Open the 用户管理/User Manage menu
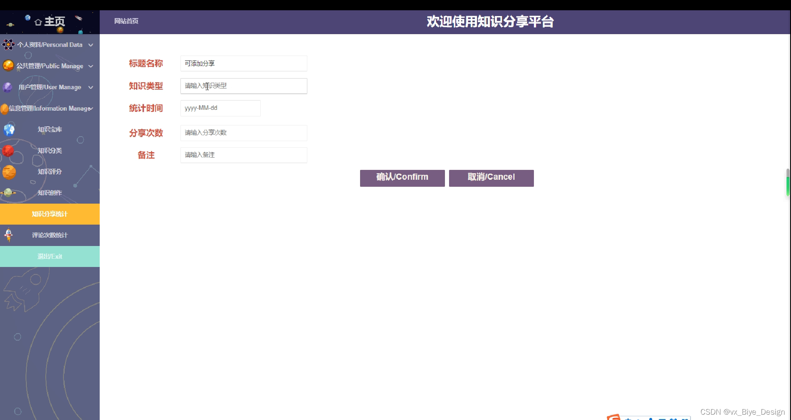This screenshot has width=791, height=420. click(x=50, y=87)
